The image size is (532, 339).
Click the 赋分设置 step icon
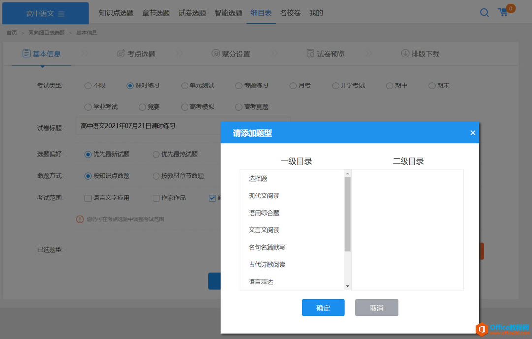pyautogui.click(x=216, y=54)
